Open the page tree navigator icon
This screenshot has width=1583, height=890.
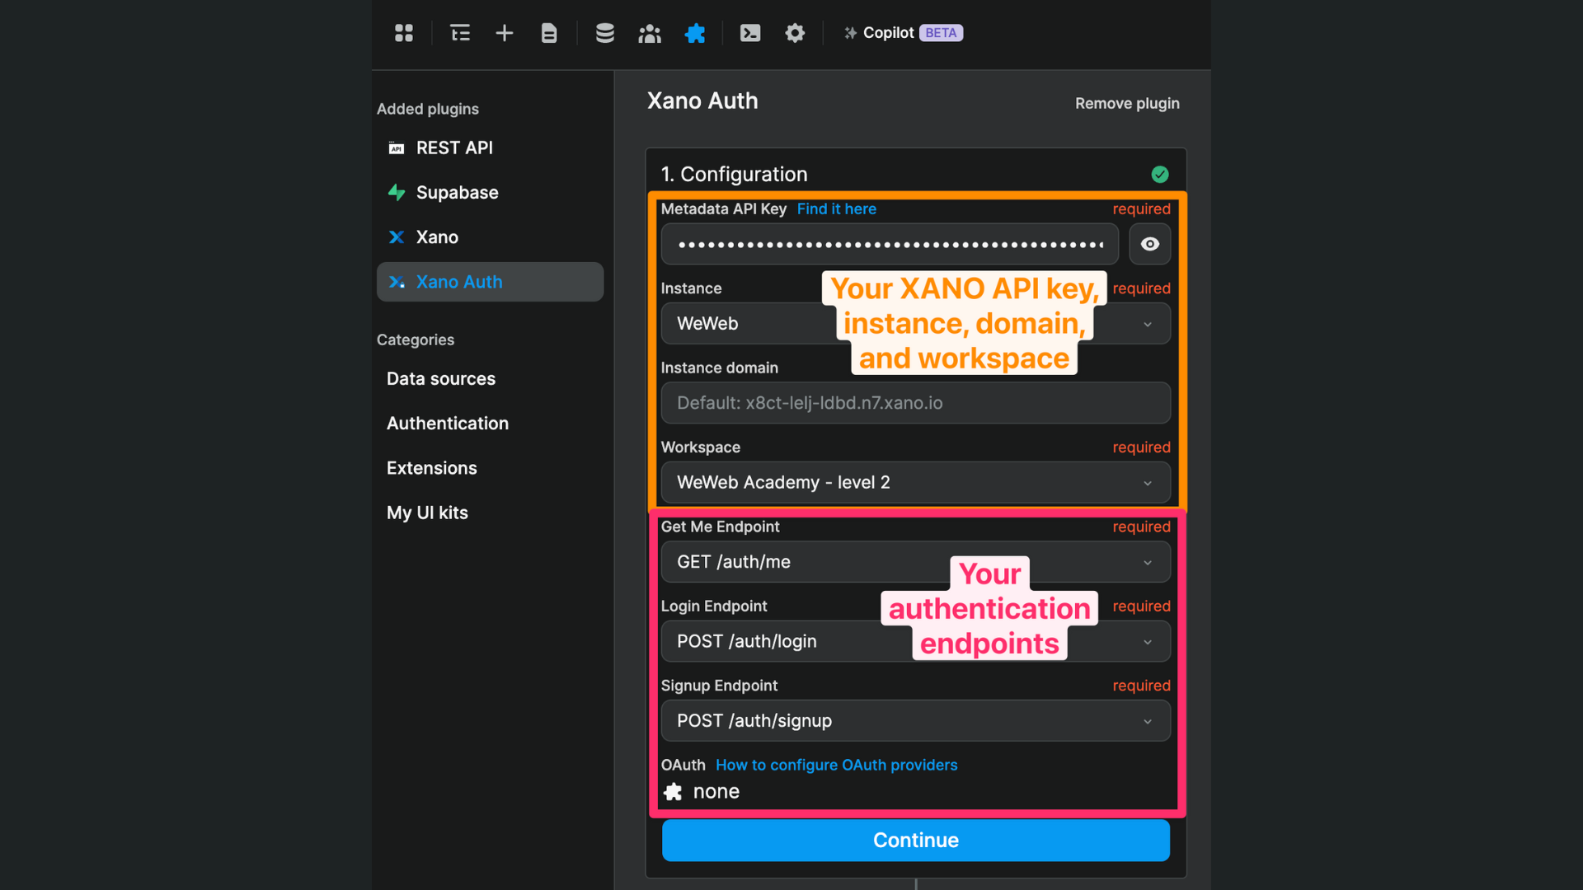[x=459, y=33]
